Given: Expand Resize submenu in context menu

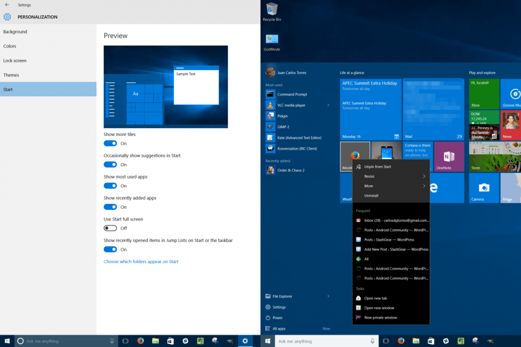Looking at the screenshot, I should (391, 176).
